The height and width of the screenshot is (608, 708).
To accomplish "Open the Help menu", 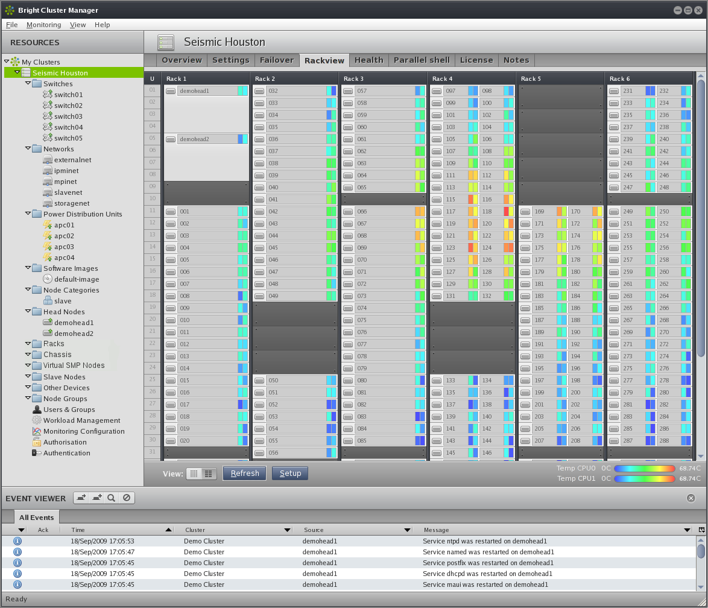I will 102,25.
